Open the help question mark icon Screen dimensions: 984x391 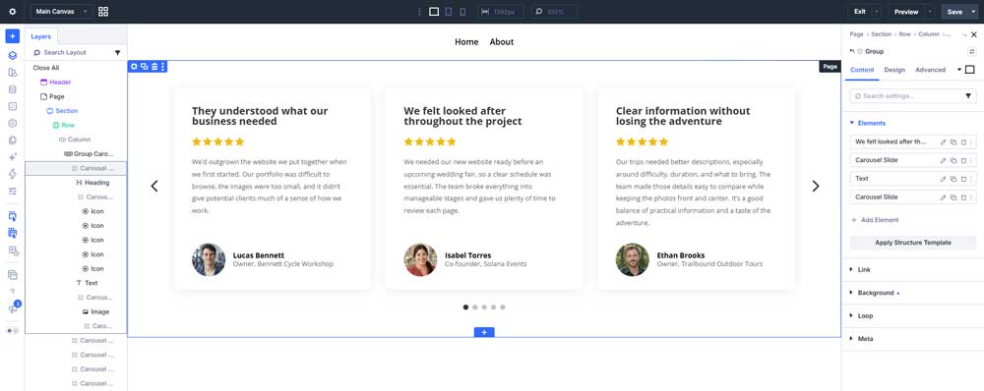[13, 292]
